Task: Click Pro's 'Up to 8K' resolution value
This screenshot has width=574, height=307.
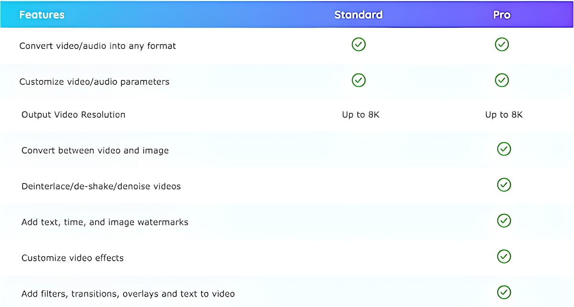Action: pyautogui.click(x=504, y=115)
